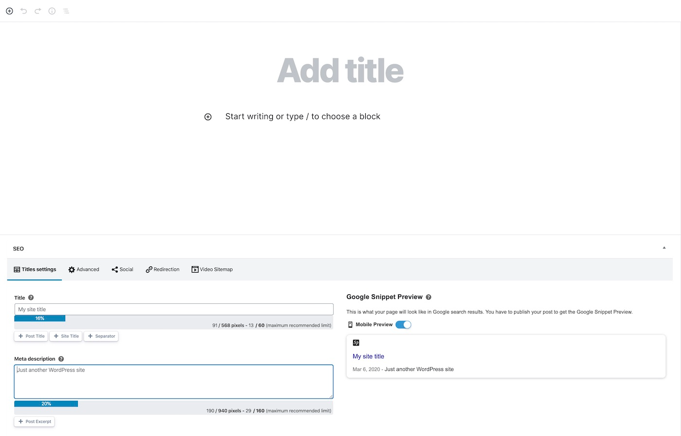Click My site title link in snippet preview
This screenshot has width=681, height=436.
pyautogui.click(x=368, y=356)
